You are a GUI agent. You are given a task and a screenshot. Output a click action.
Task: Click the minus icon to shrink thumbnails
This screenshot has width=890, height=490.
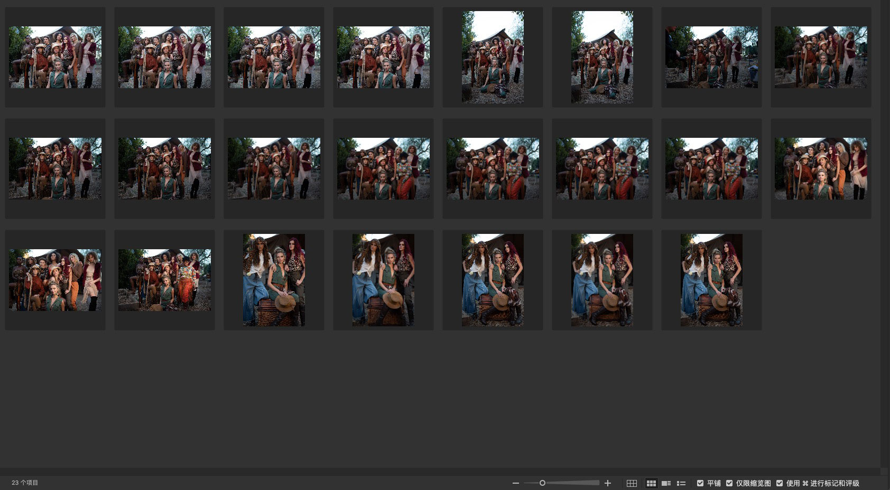click(x=515, y=483)
